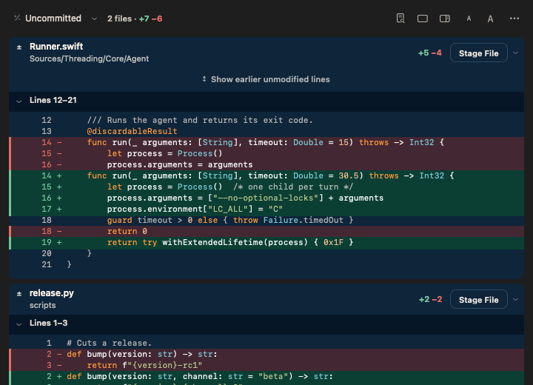Click removed line with timeout Double = 15

click(x=266, y=142)
